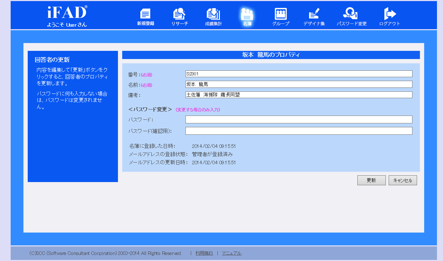Click the パスワード password field

298,119
